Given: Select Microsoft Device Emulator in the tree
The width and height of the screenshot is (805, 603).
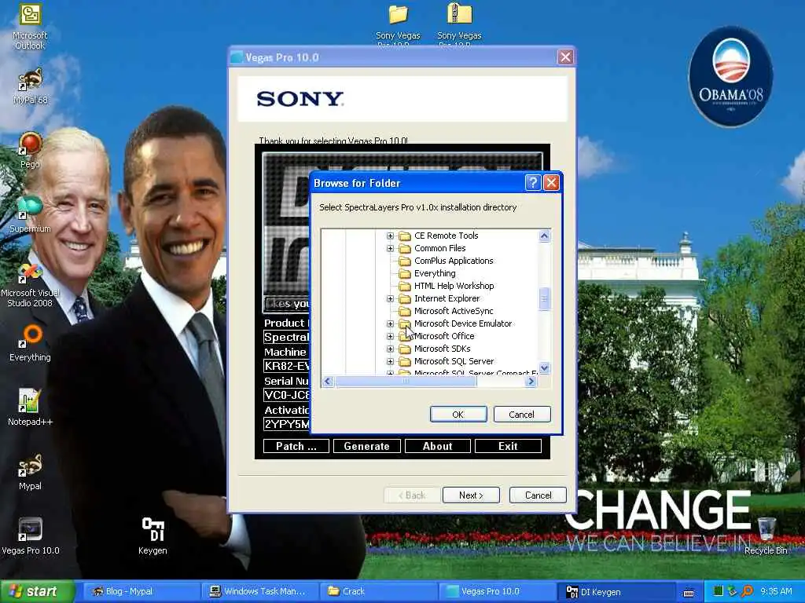Looking at the screenshot, I should (462, 323).
